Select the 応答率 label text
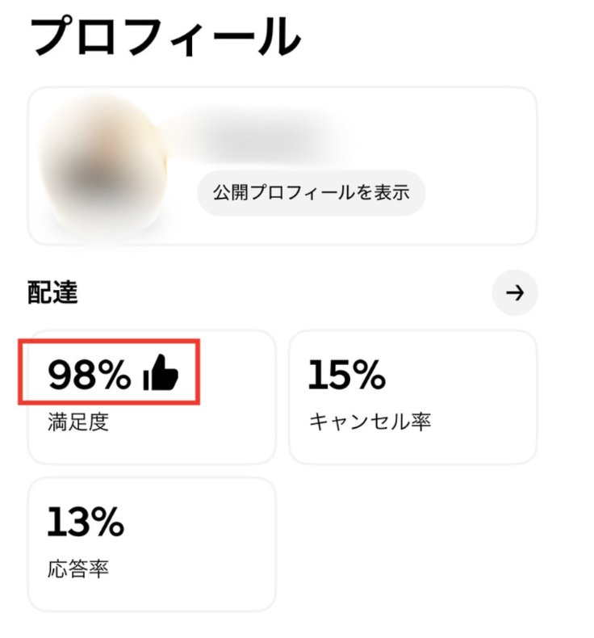 pos(77,569)
